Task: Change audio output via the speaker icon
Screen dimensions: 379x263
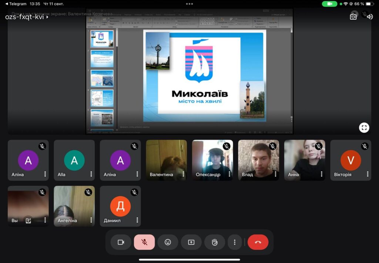Action: click(x=370, y=17)
